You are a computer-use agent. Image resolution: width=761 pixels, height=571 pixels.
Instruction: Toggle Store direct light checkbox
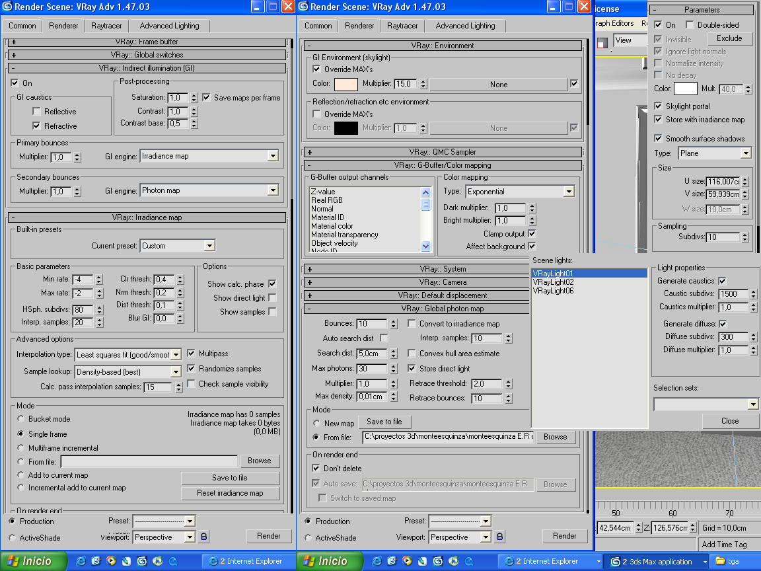coord(412,368)
